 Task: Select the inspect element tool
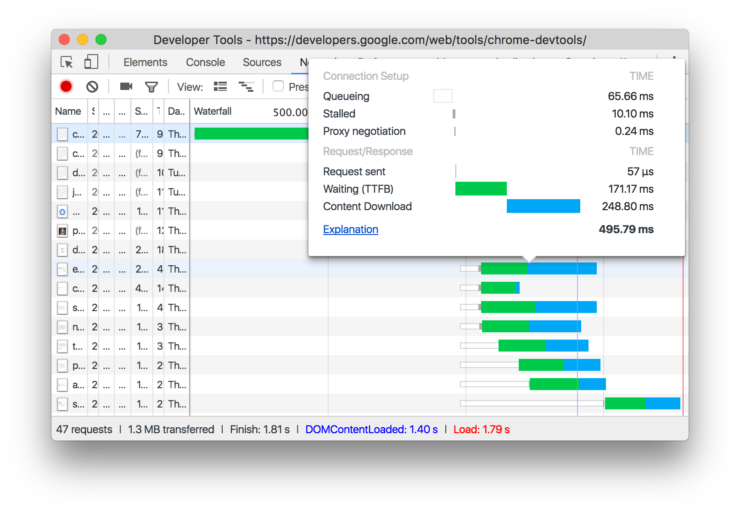click(67, 62)
